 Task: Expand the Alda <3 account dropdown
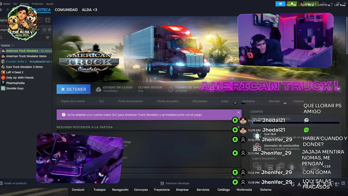(x=309, y=4)
